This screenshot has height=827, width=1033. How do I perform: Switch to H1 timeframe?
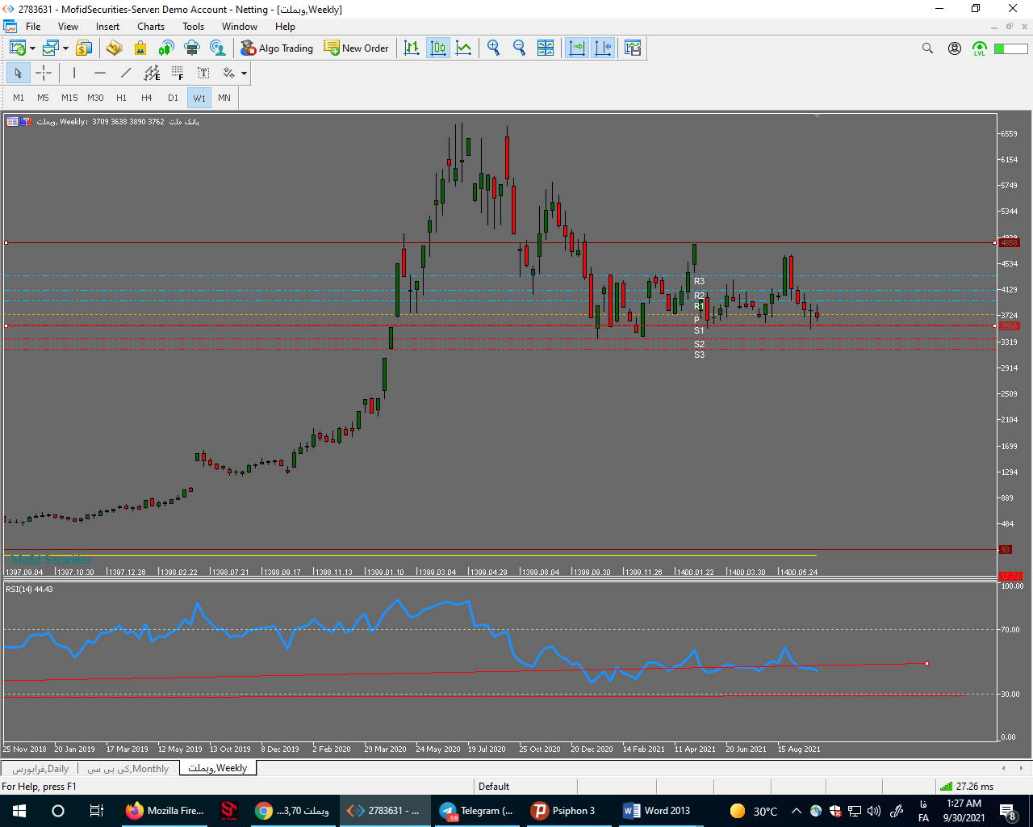tap(121, 98)
